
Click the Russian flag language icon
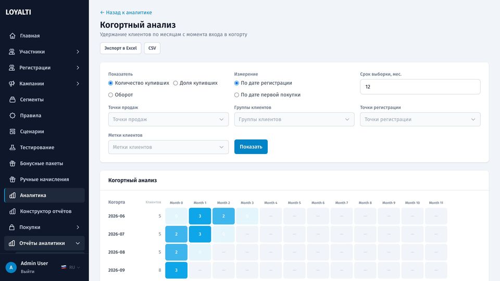tap(64, 267)
